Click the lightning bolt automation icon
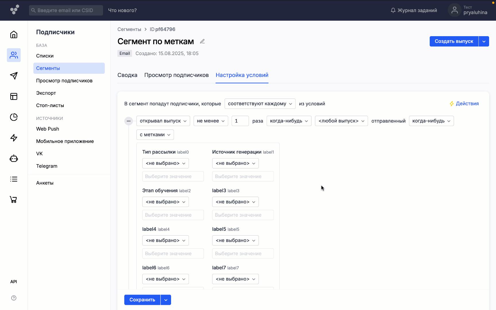Viewport: 496px width, 310px height. [14, 138]
